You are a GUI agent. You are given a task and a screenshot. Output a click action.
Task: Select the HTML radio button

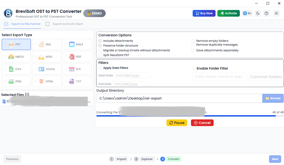pos(36,81)
